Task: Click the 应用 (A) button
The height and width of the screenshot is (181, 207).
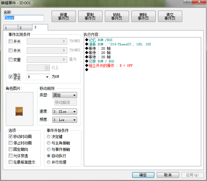Action: (x=193, y=175)
